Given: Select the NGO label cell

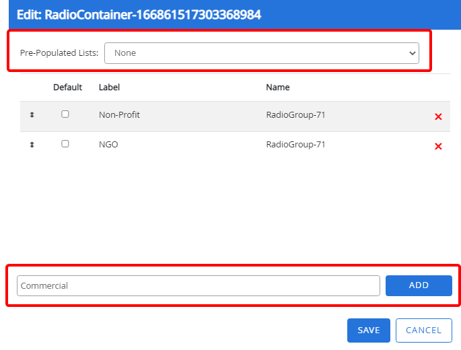Looking at the screenshot, I should click(108, 145).
